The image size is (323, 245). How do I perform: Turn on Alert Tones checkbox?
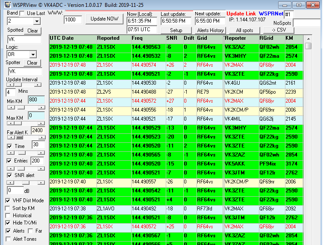point(9,239)
